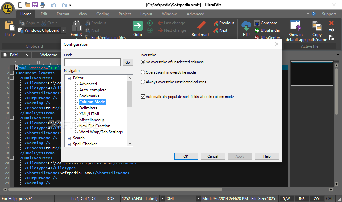Select Word Wrap/Tab Settings tree item
Viewport: 342px width, 202px height.
coord(101,132)
